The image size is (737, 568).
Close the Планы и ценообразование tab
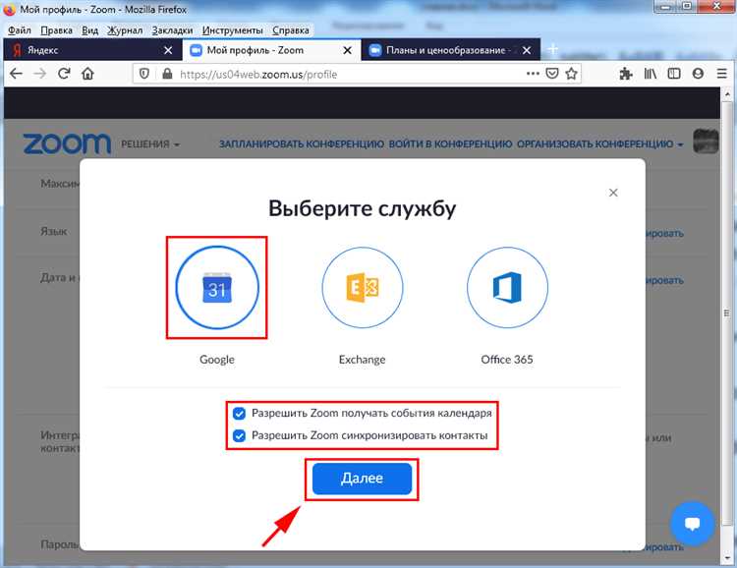(x=527, y=50)
